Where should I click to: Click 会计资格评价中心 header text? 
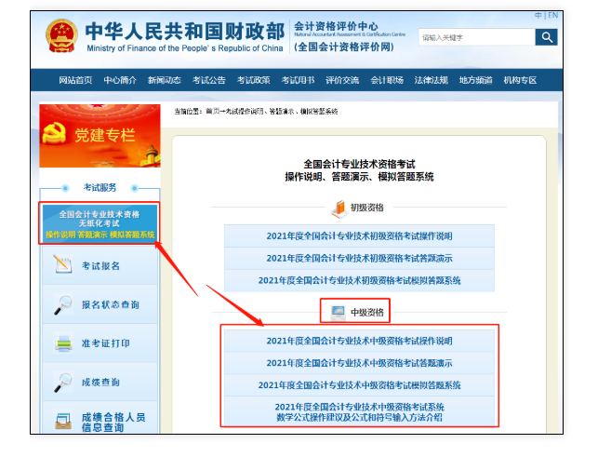[x=336, y=26]
